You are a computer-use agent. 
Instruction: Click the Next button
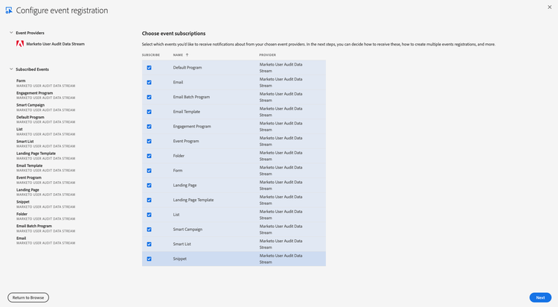click(x=540, y=297)
